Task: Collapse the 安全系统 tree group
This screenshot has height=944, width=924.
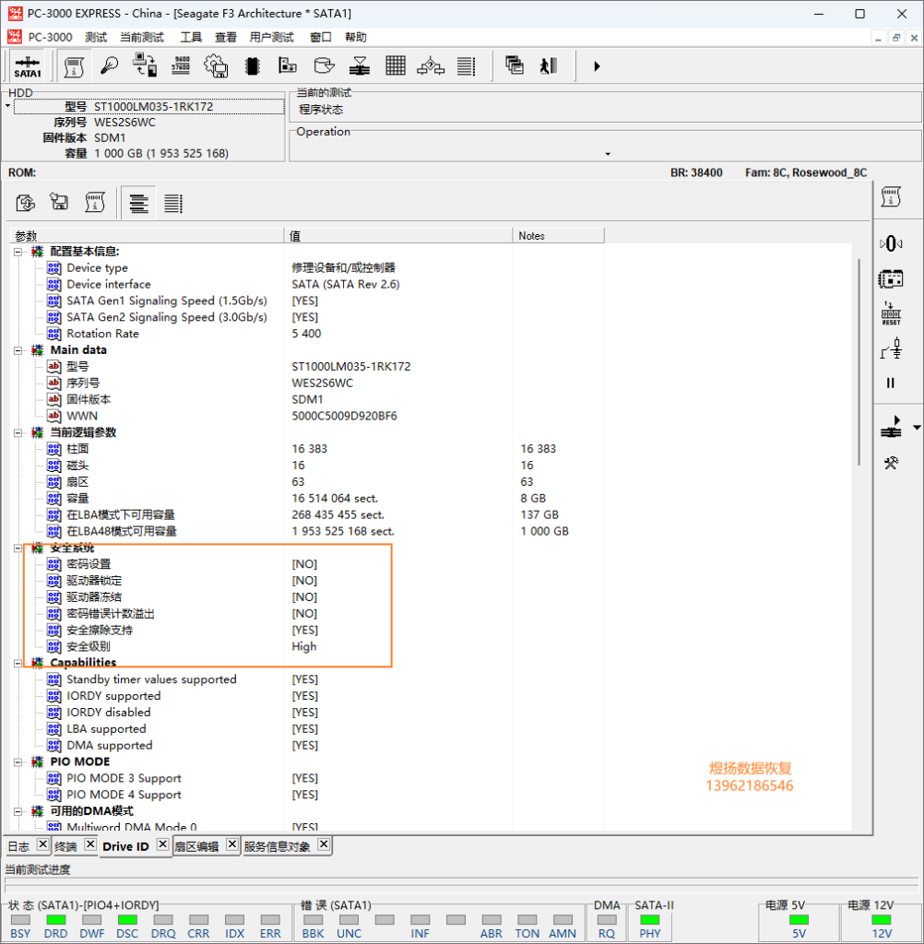Action: (x=18, y=548)
